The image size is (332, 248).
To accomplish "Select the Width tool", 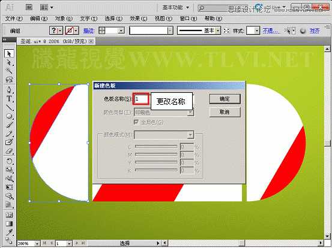I will [x=9, y=179].
